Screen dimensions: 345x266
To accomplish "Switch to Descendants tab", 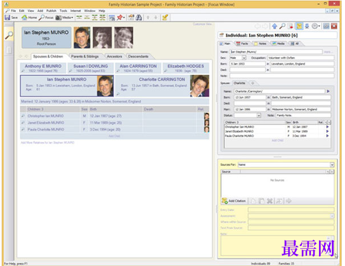I will 138,57.
